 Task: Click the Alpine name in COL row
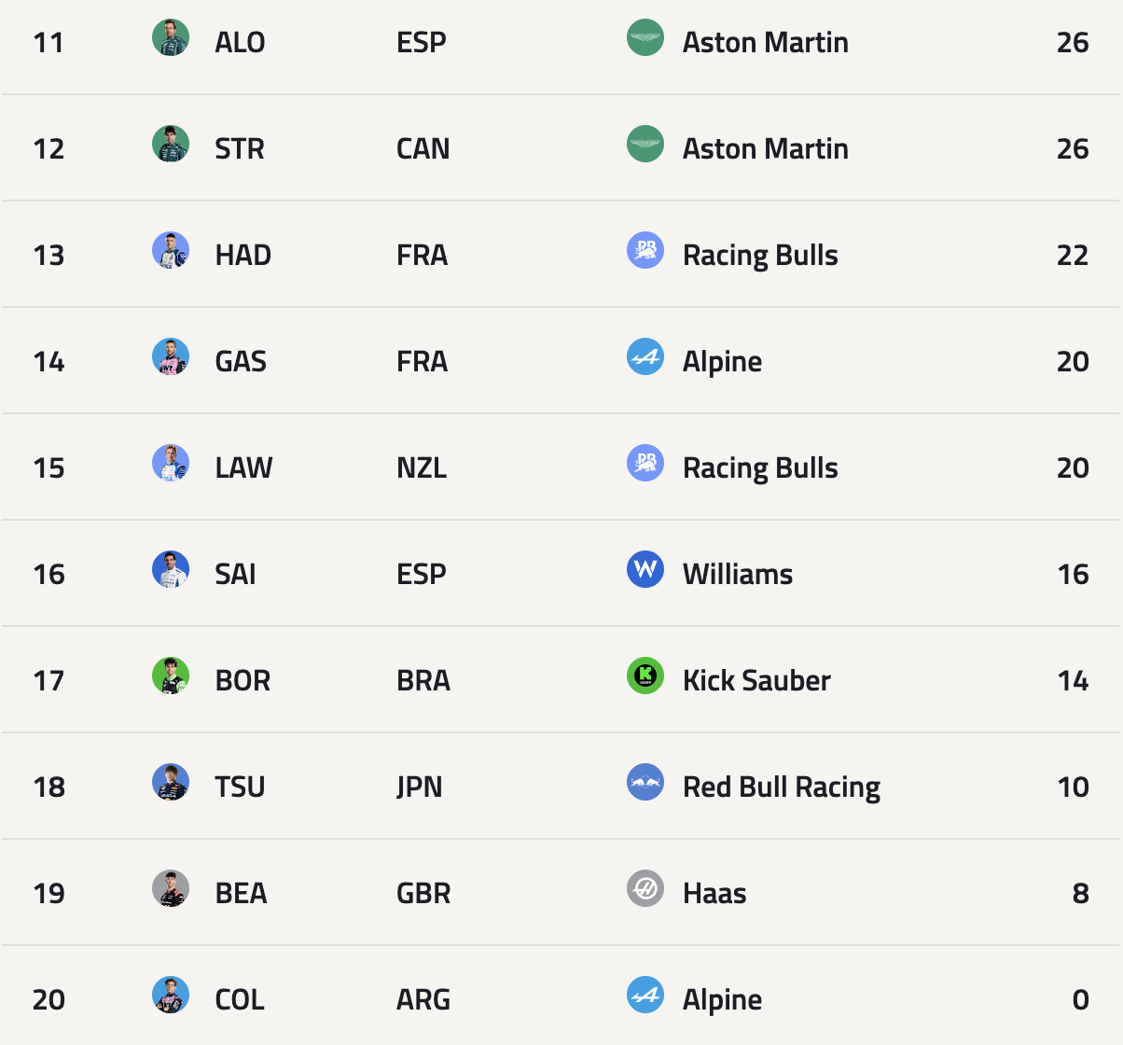click(722, 999)
